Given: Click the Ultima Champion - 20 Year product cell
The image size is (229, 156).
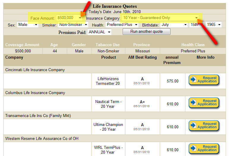Looking at the screenshot, I should (108, 127).
